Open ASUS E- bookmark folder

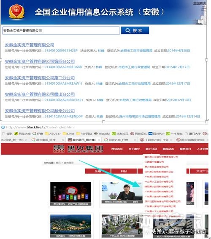(53, 133)
